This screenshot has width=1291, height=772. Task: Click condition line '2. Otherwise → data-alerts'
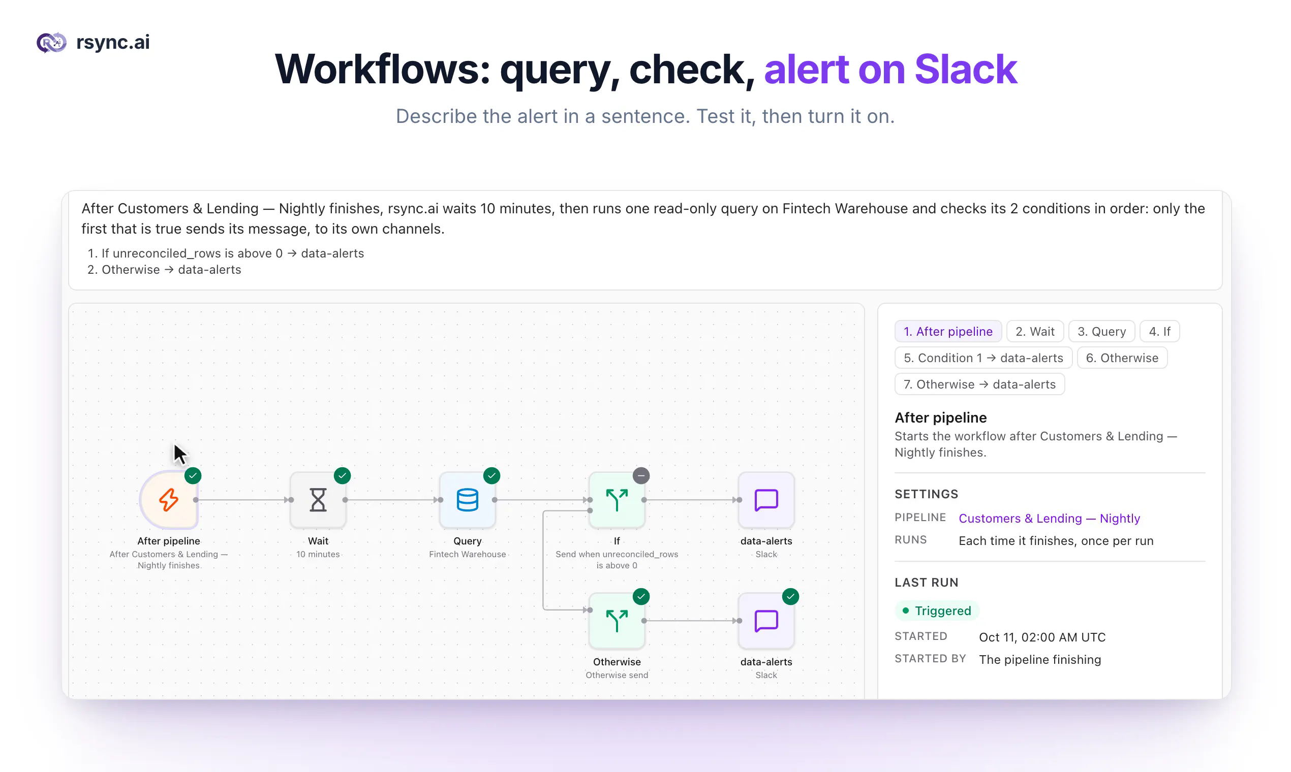[164, 270]
